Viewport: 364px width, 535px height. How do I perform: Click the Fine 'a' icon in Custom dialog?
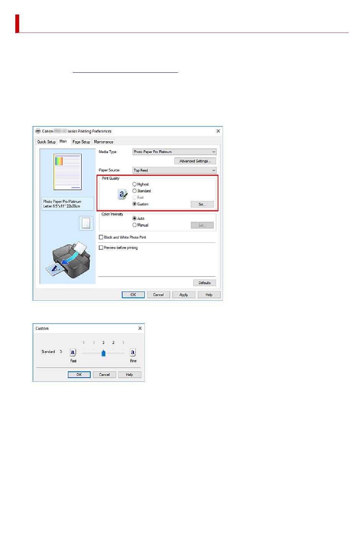[x=133, y=352]
